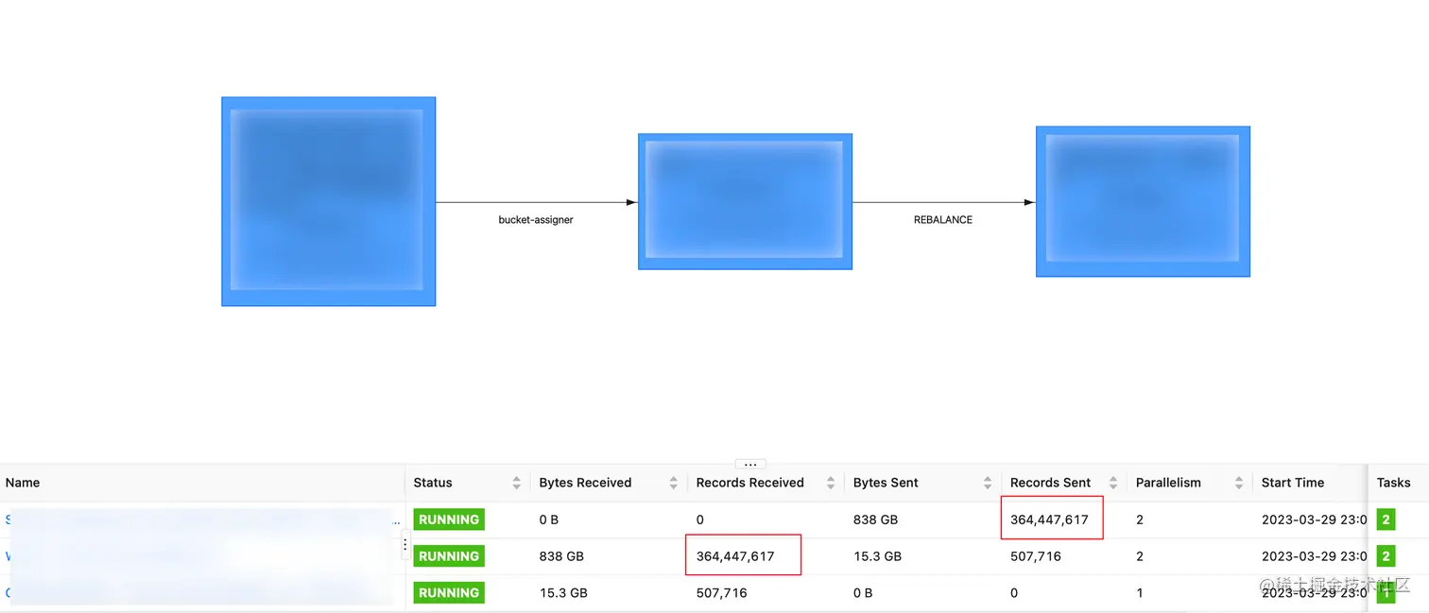Toggle sorting arrows on Records Sent column
The width and height of the screenshot is (1429, 613).
point(1112,483)
